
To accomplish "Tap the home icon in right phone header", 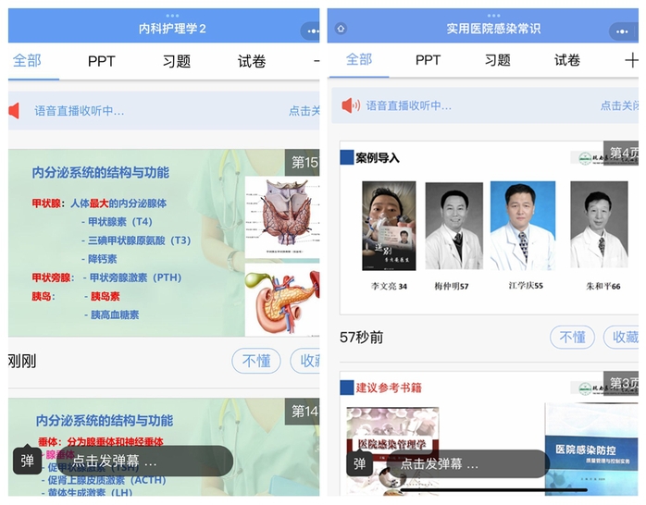I will tap(341, 29).
